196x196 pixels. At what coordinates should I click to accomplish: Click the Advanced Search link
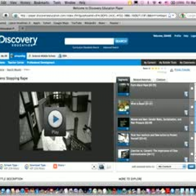point(111,47)
